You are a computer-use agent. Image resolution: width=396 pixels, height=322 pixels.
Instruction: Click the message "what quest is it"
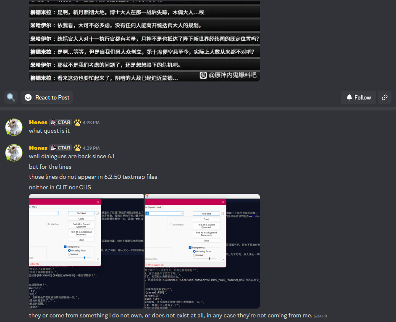[49, 131]
